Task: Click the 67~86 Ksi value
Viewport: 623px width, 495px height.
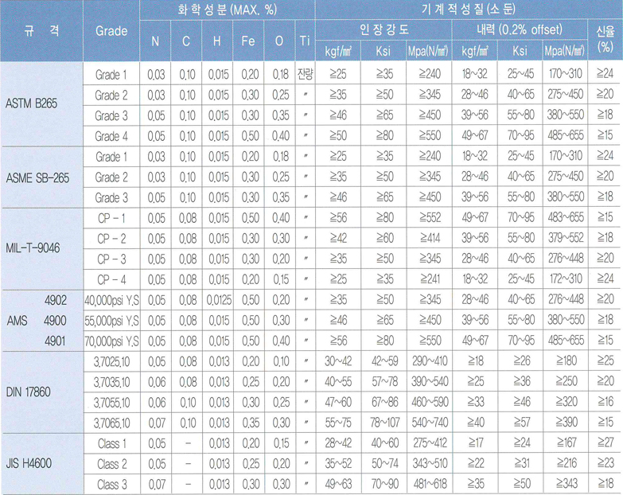Action: 384,402
